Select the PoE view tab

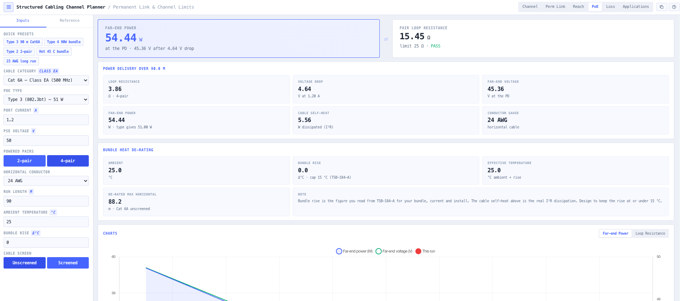[595, 7]
